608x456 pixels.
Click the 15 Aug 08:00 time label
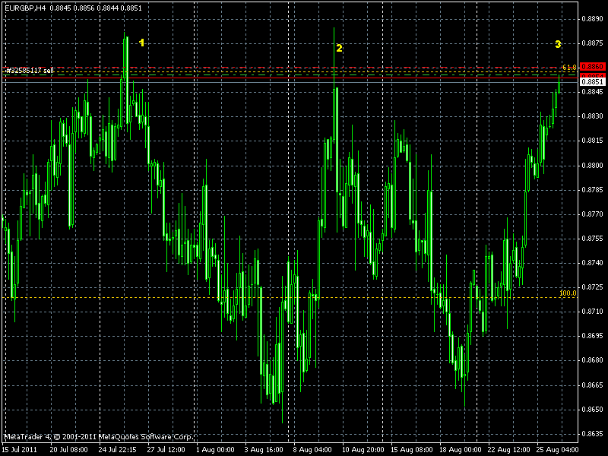(x=412, y=450)
